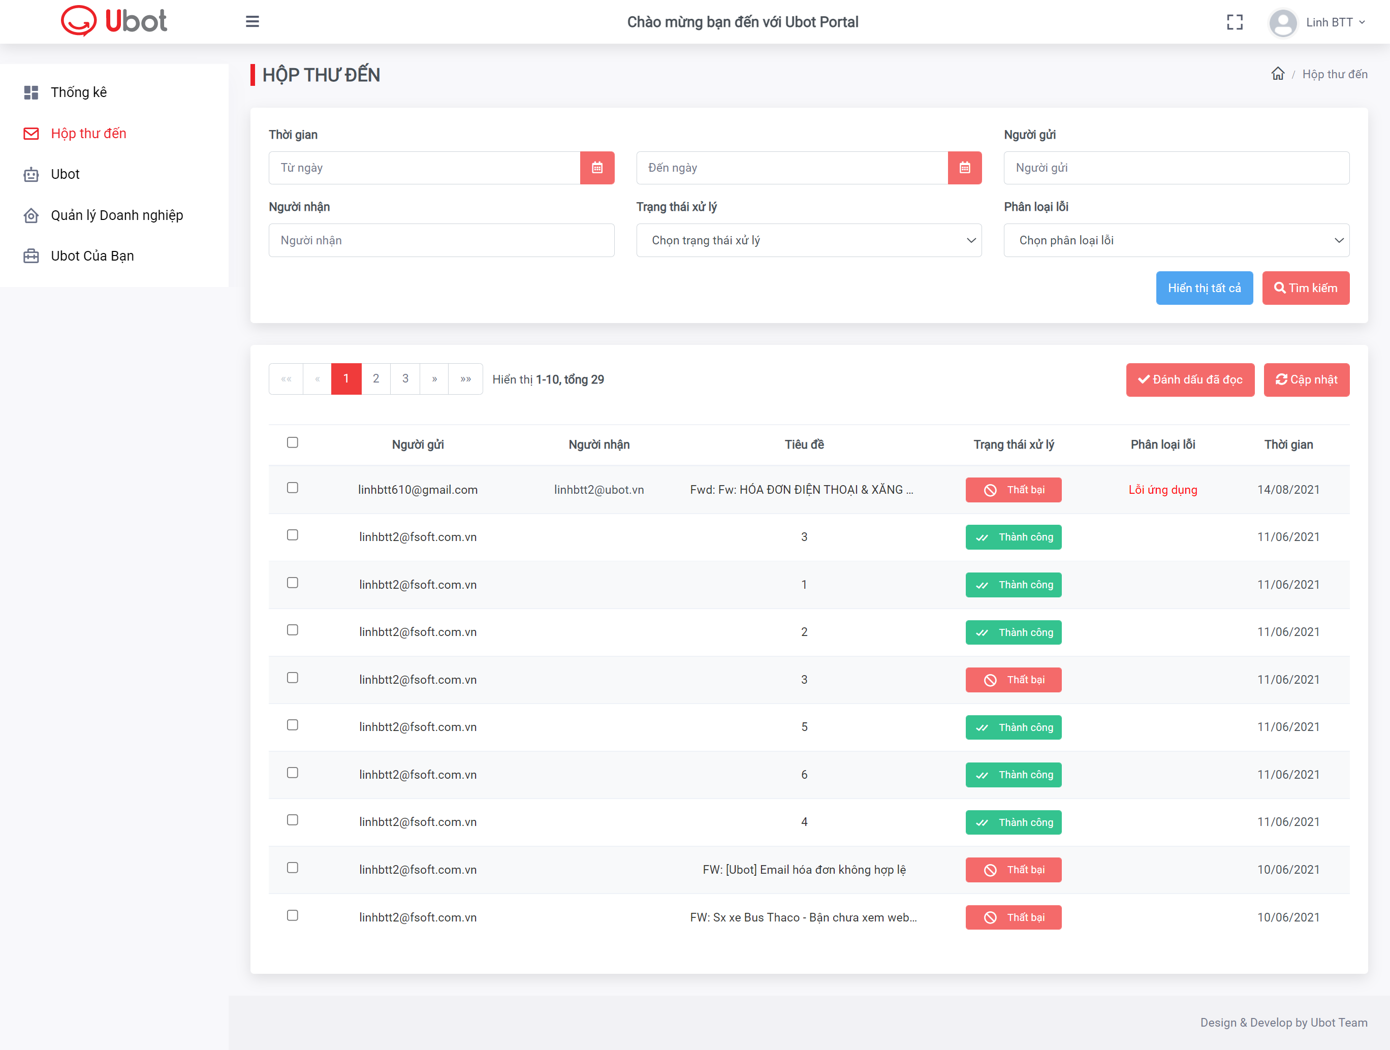Toggle the hamburger sidebar menu
Viewport: 1390px width, 1050px height.
[x=252, y=21]
